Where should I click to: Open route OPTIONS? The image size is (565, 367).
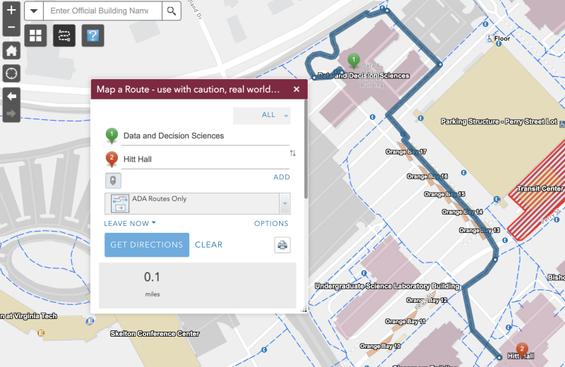coord(271,223)
